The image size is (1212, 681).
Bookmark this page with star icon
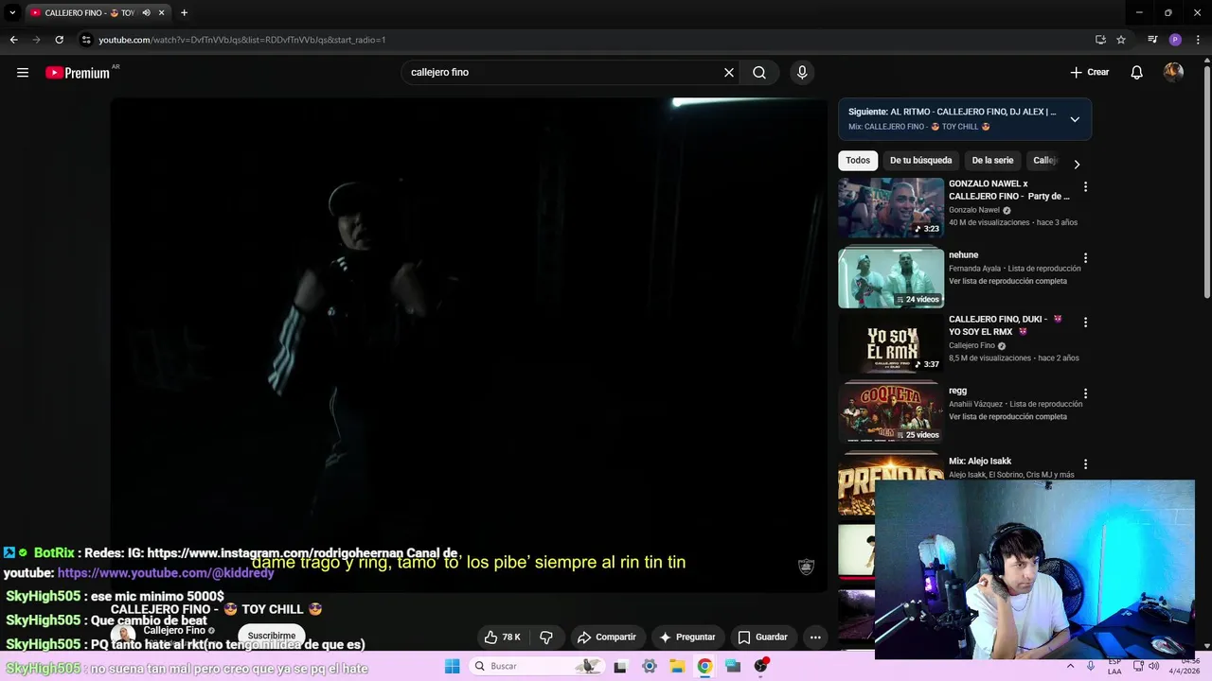click(1121, 40)
